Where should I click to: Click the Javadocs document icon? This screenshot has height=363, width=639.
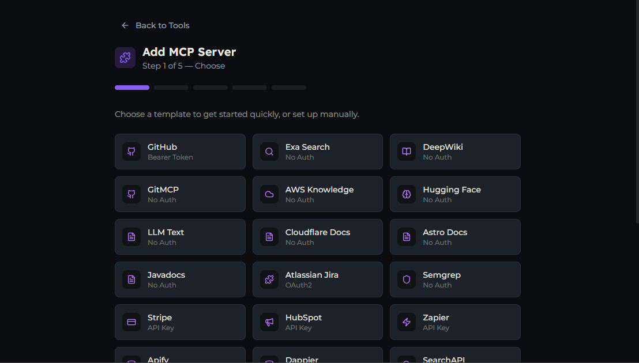click(x=131, y=279)
